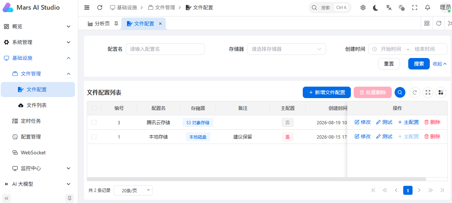
Task: Click 修改 for 本地存储 row
Action: pos(363,137)
